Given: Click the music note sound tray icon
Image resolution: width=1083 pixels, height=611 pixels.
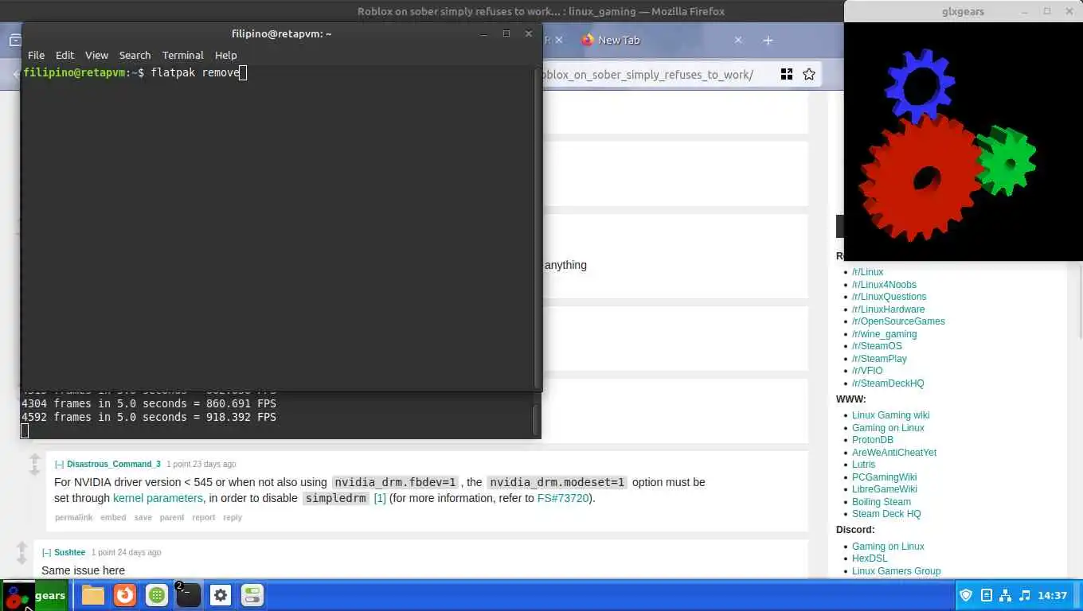Looking at the screenshot, I should coord(1024,595).
